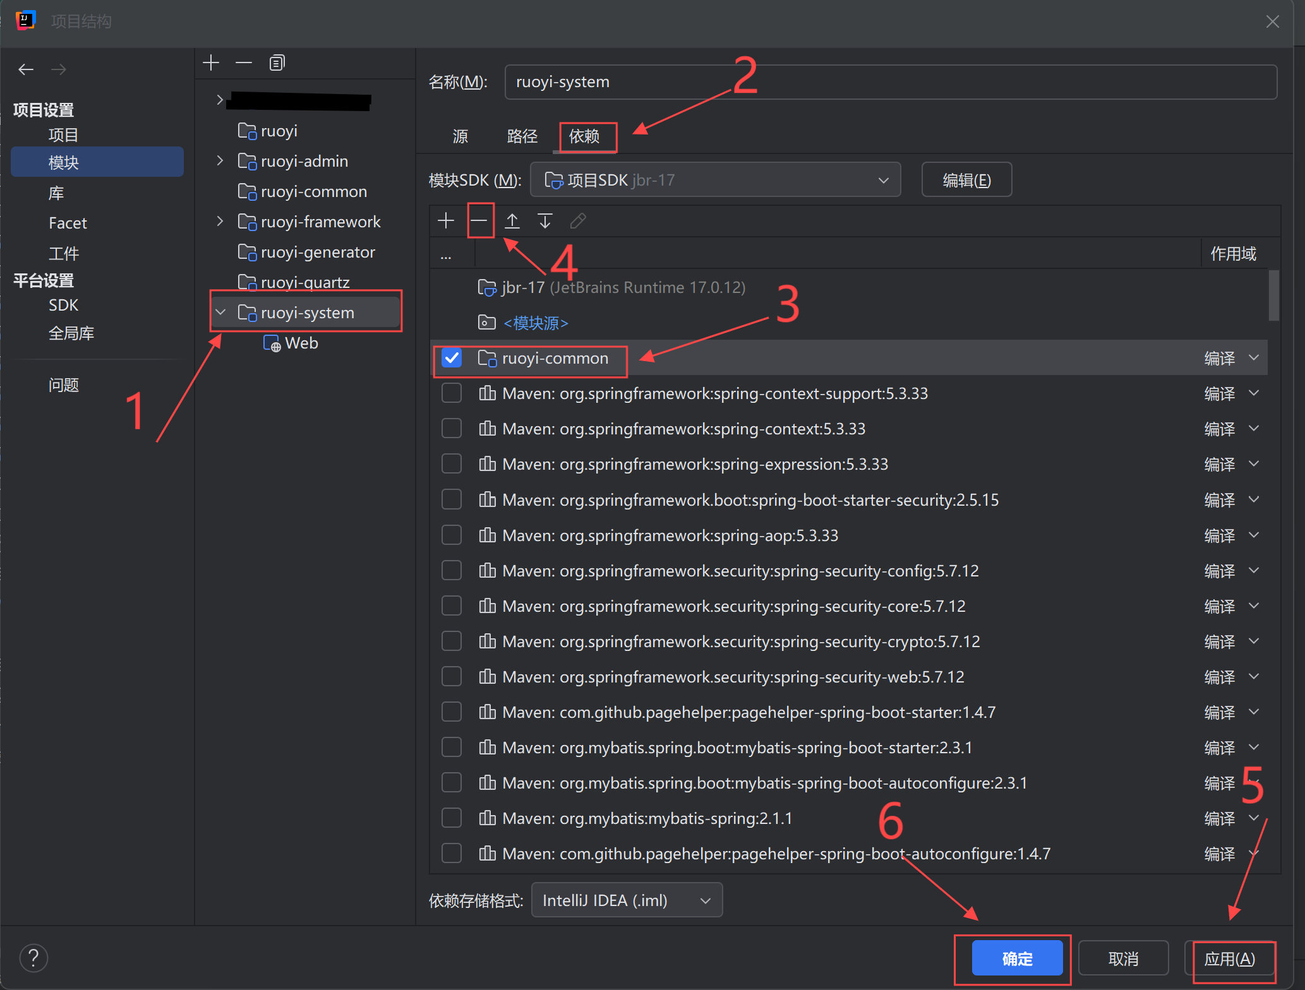This screenshot has height=990, width=1305.
Task: Click the dependency list vertical scrollbar
Action: point(1273,295)
